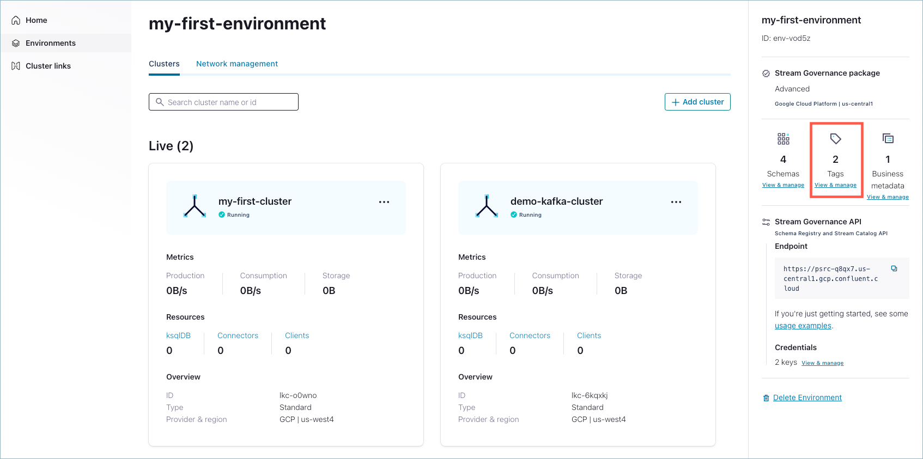Click my-first-cluster Kafka cluster icon
The image size is (923, 459).
click(195, 206)
